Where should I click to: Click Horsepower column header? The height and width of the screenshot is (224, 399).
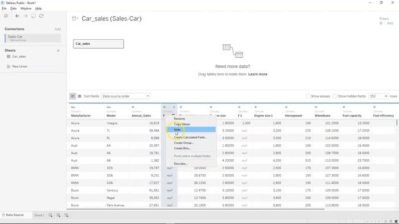294,116
